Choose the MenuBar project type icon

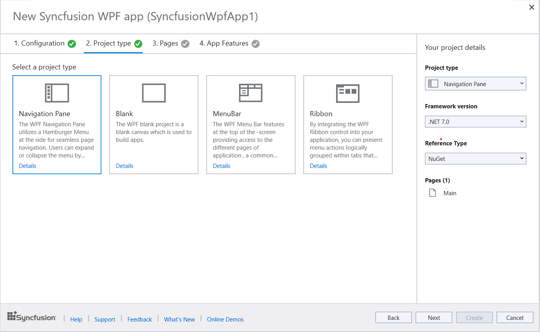(x=250, y=93)
